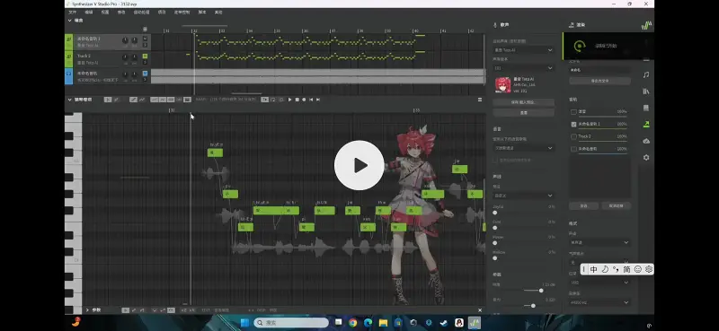719x331 pixels.
Task: Check the last 未命名音轨 render checkbox
Action: pyautogui.click(x=573, y=149)
